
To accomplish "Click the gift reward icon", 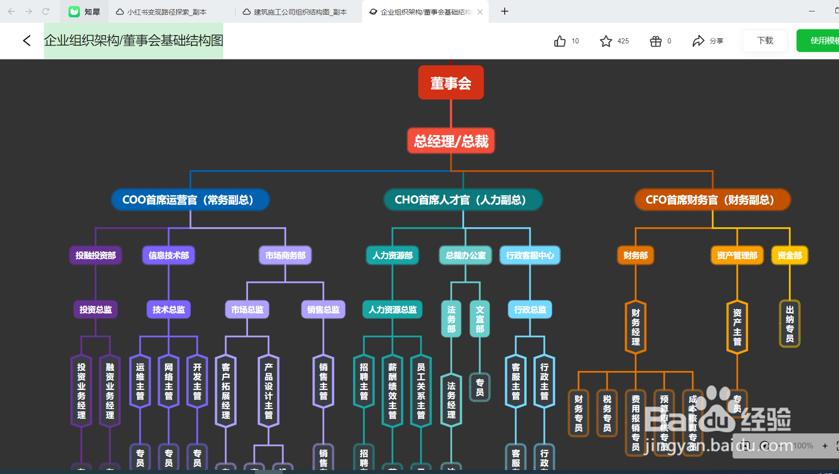I will point(656,41).
